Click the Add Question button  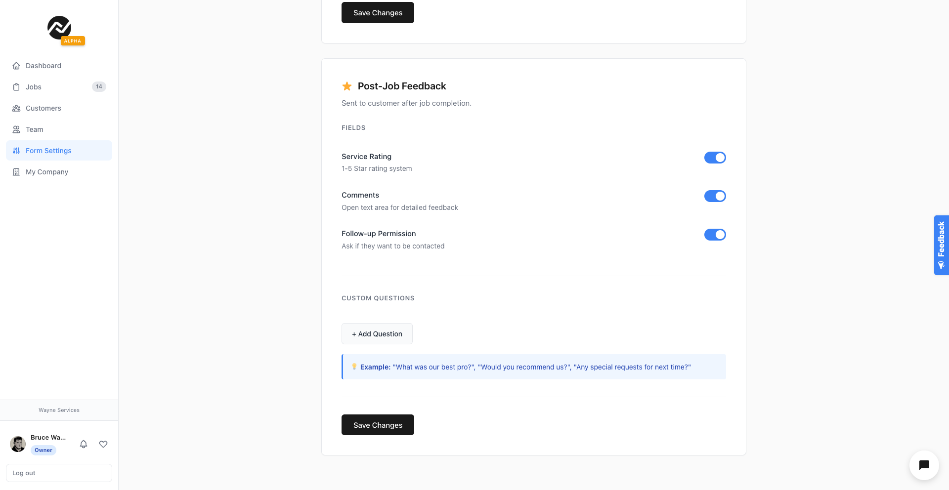pos(377,334)
